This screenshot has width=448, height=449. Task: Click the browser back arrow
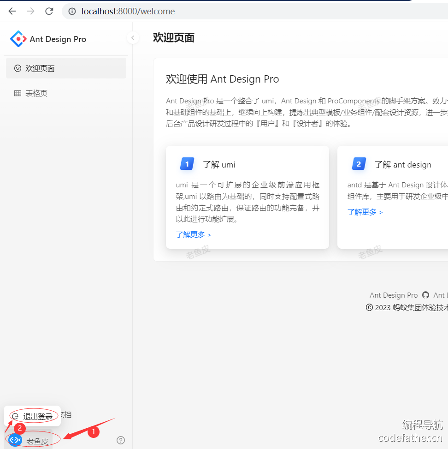click(12, 11)
